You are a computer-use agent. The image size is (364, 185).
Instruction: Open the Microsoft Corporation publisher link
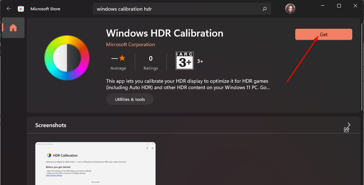[130, 44]
